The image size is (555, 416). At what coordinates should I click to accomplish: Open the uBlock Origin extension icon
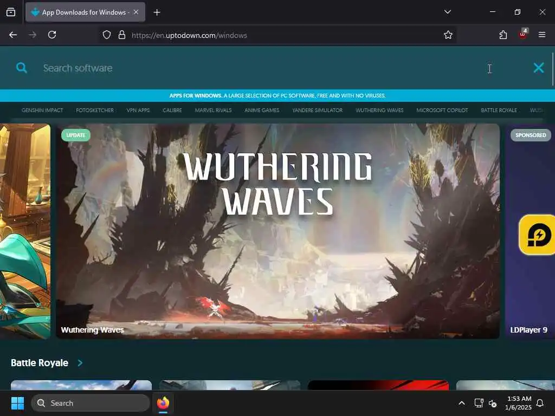(x=523, y=34)
